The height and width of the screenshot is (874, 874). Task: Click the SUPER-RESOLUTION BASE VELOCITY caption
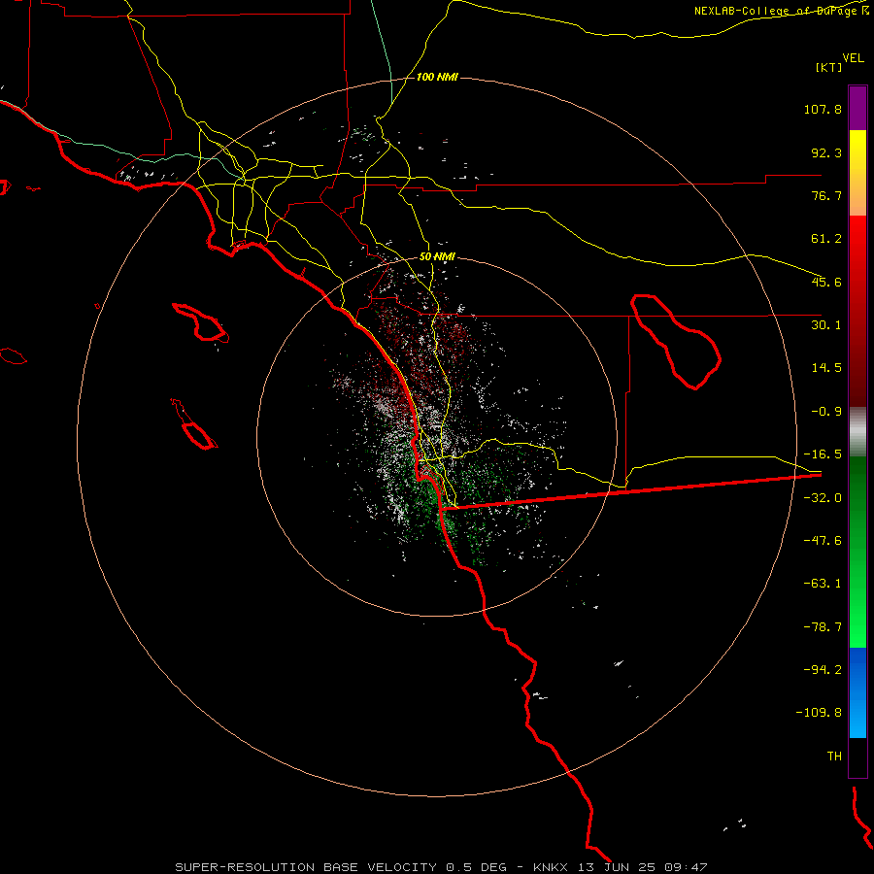point(341,867)
